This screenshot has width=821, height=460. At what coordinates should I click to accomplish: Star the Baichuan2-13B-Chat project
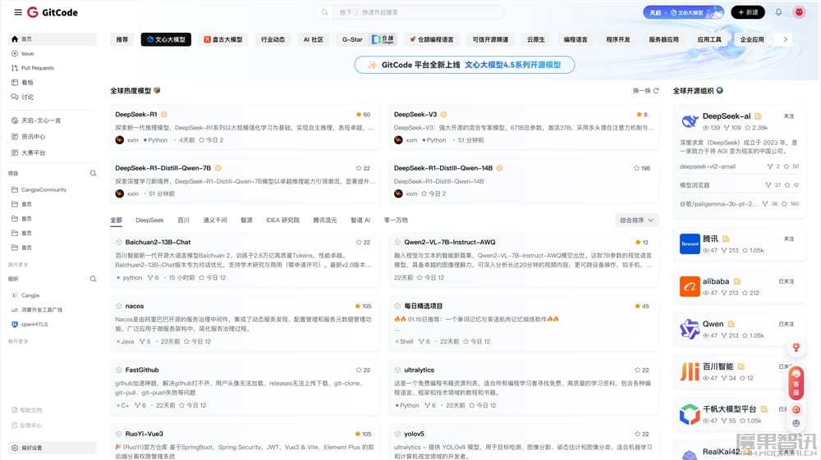pyautogui.click(x=363, y=243)
